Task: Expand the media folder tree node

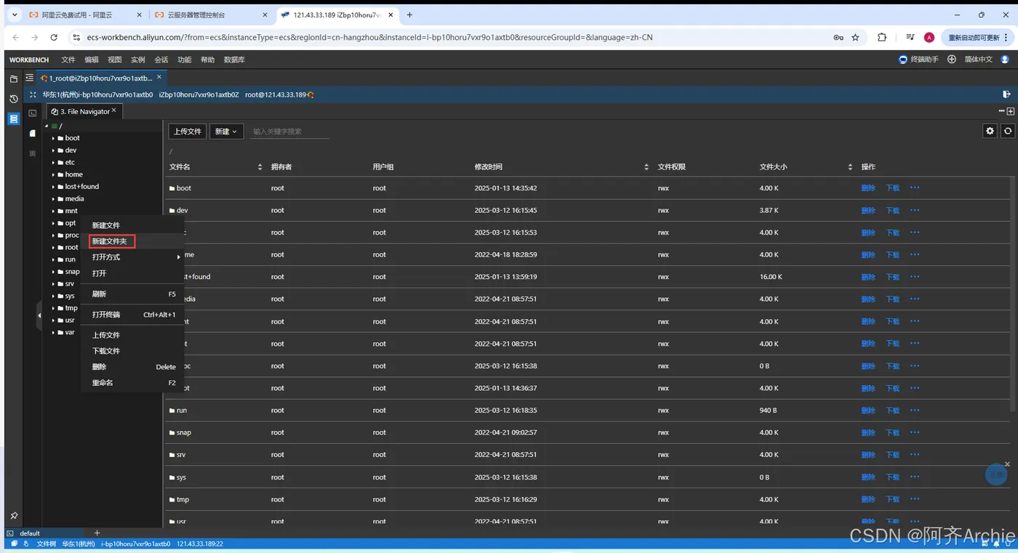Action: [x=53, y=198]
